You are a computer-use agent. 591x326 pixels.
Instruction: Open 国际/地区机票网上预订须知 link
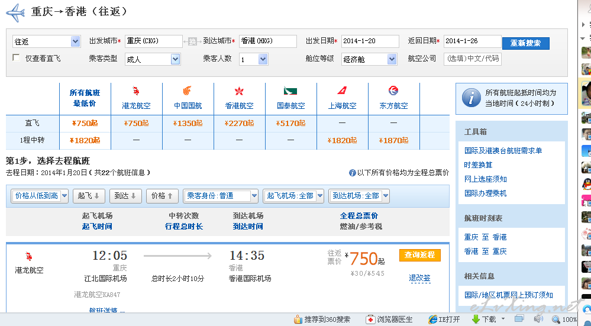[x=508, y=295]
